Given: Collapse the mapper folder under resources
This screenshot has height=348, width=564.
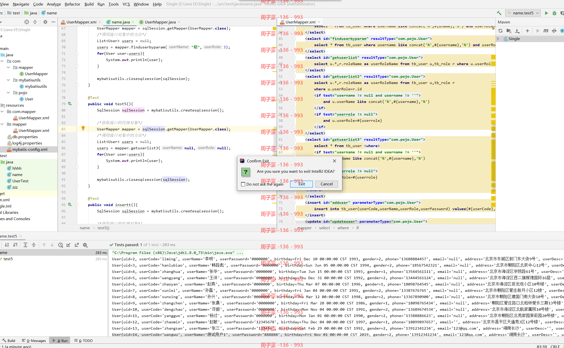Looking at the screenshot, I should click(x=2, y=124).
